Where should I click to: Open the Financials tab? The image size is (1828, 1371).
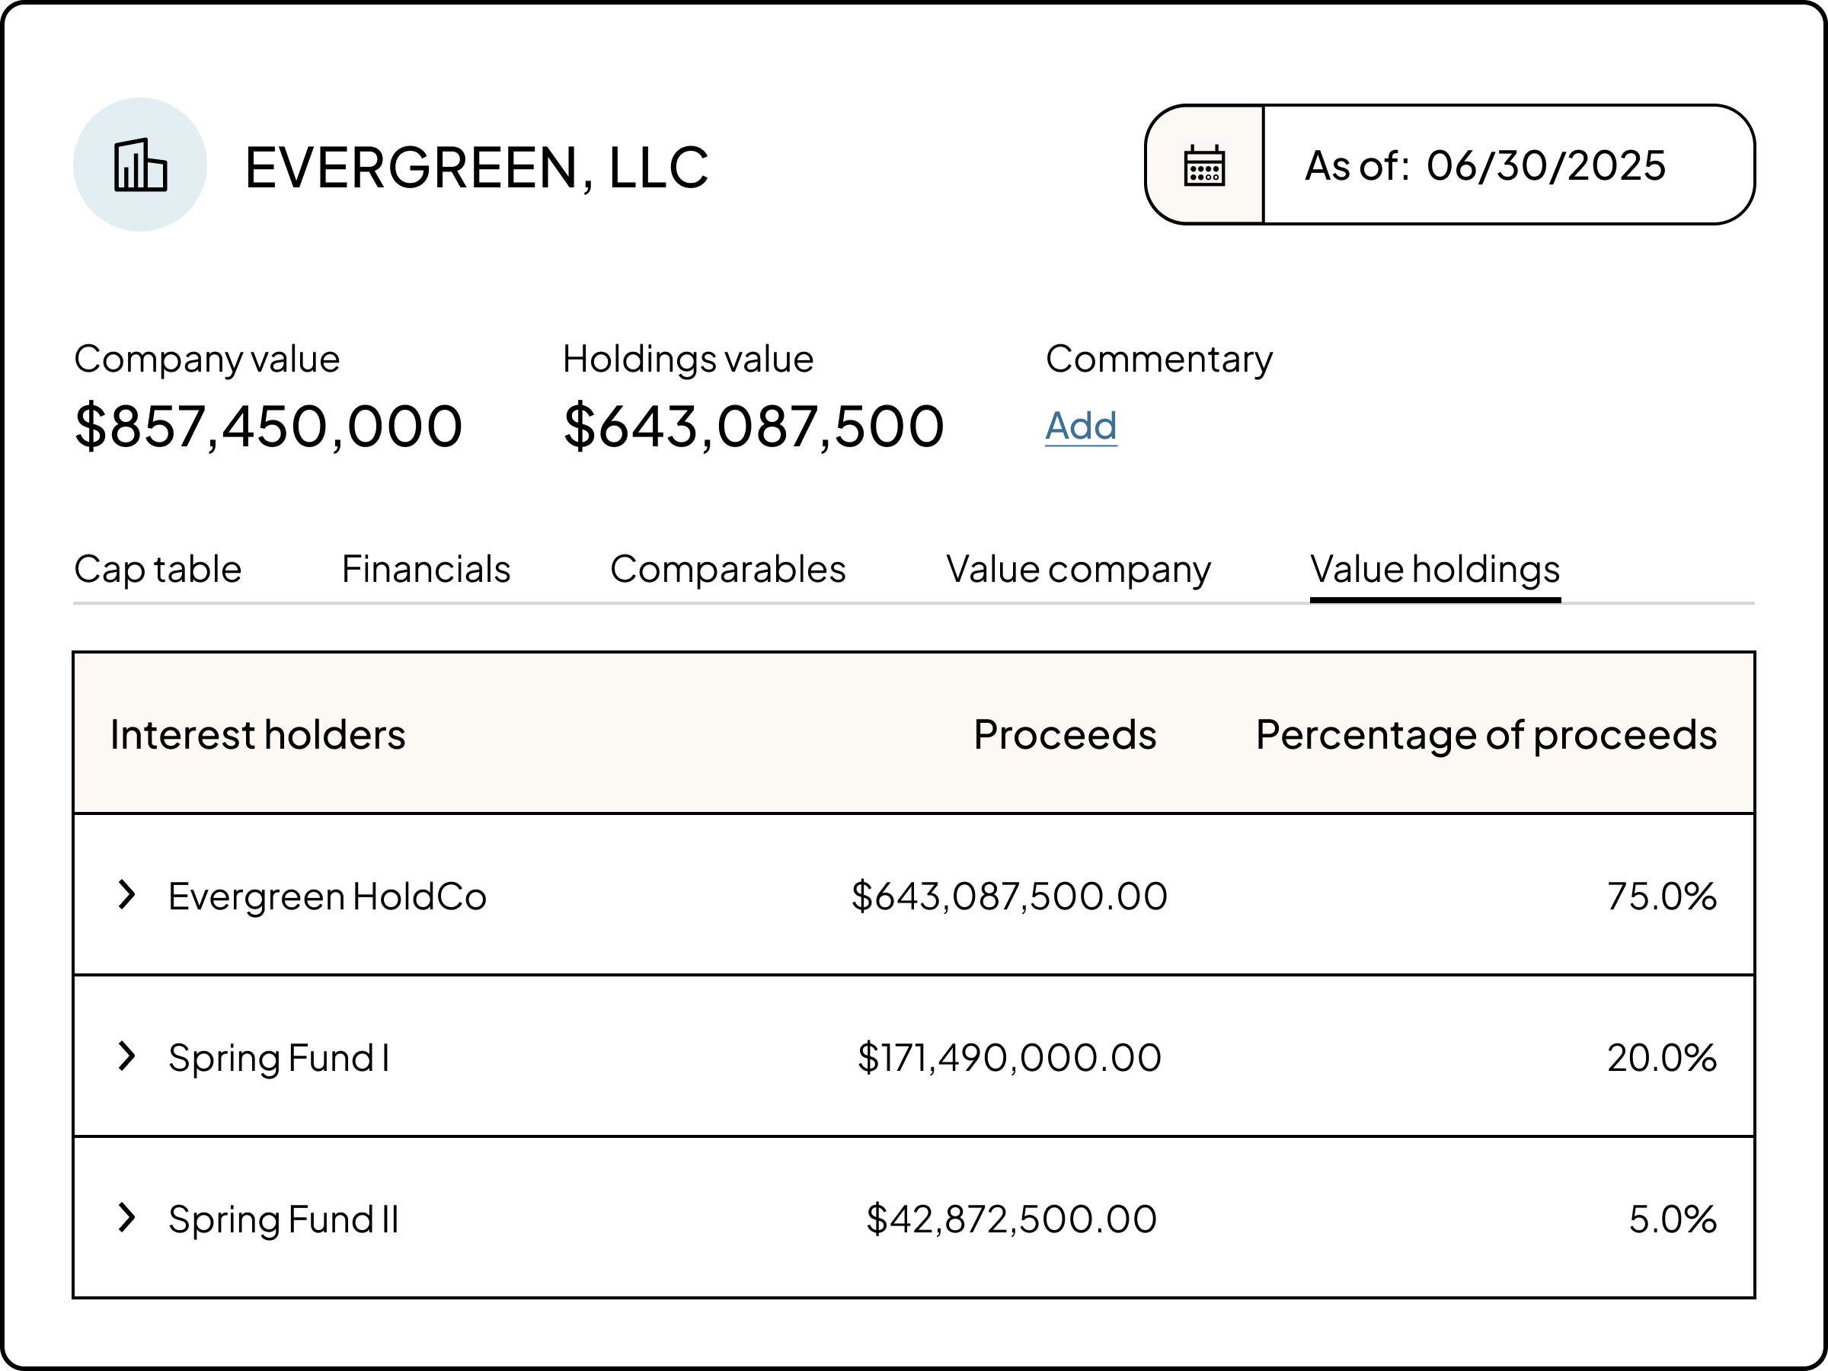tap(427, 567)
